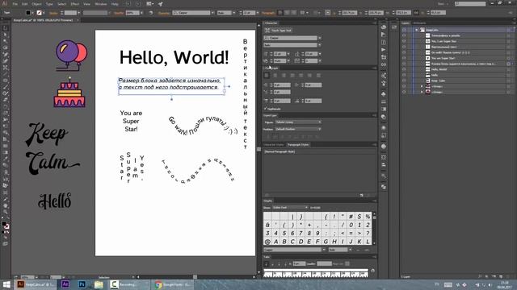The image size is (517, 290).
Task: Hide the 'Hello, World!' layer item
Action: tap(404, 69)
